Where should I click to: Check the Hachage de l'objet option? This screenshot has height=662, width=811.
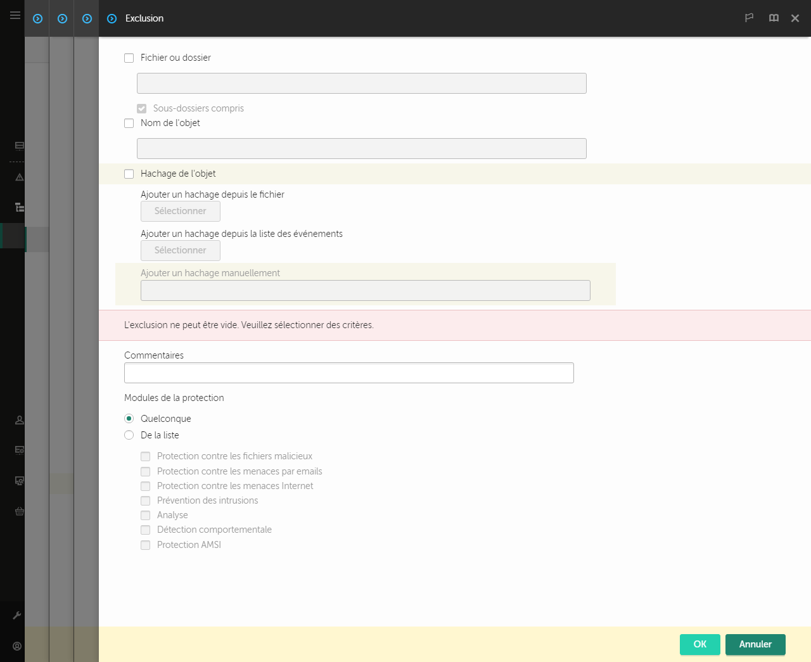click(129, 174)
